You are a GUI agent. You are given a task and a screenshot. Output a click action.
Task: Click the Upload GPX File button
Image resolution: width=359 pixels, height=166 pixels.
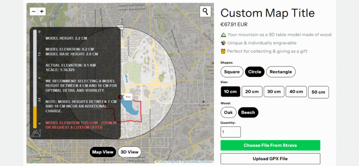270,159
